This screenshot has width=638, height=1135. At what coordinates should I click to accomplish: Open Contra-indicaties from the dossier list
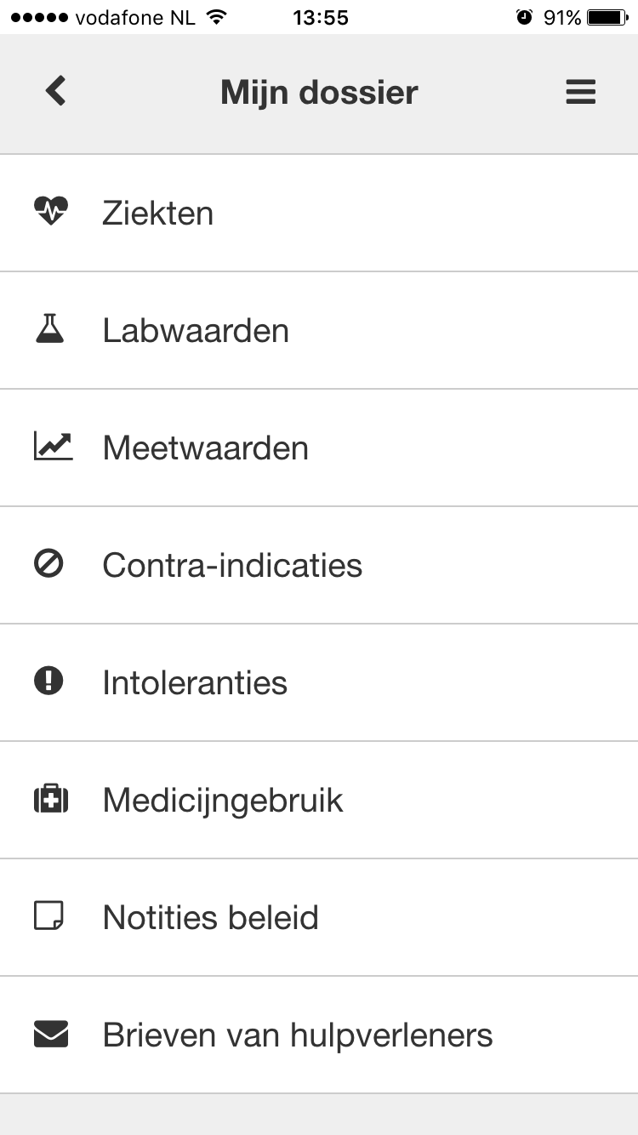click(319, 565)
